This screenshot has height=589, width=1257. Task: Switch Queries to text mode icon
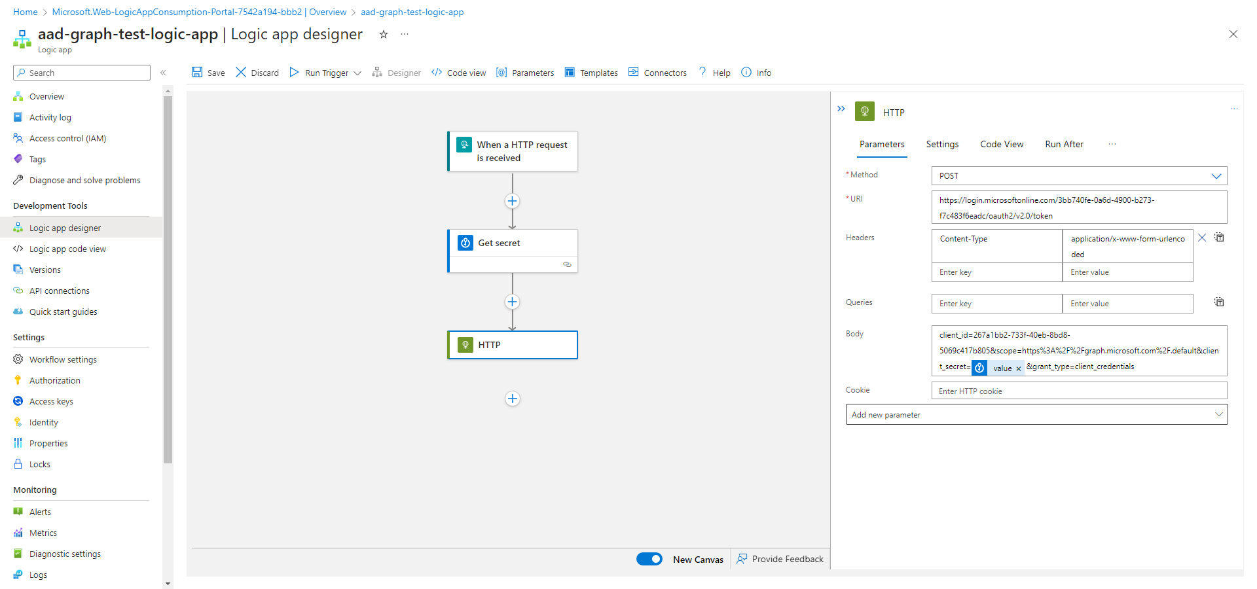click(x=1219, y=302)
